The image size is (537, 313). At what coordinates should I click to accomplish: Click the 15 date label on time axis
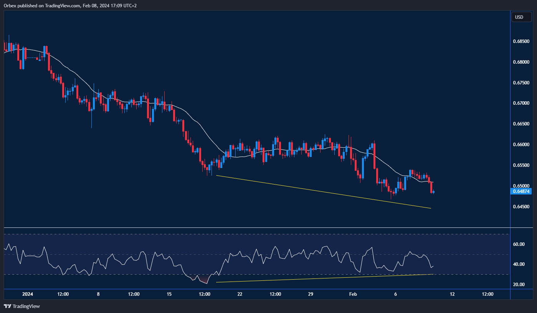(169, 295)
